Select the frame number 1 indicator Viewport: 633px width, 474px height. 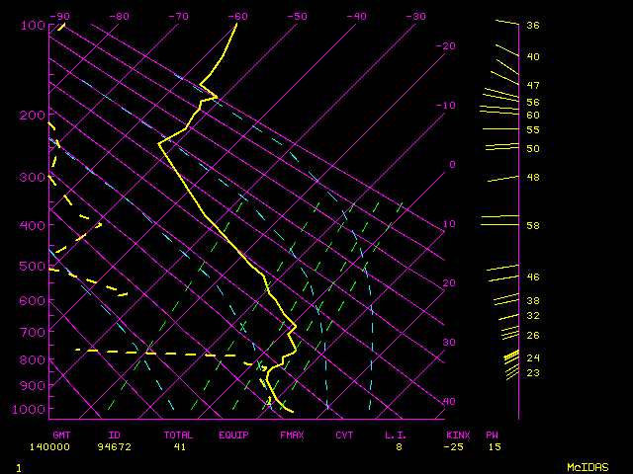click(19, 466)
